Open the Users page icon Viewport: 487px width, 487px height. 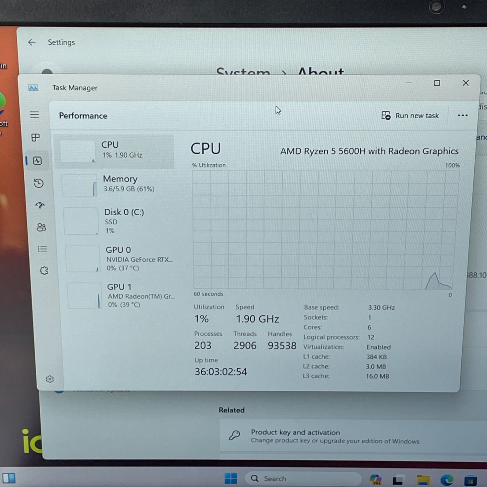coord(41,227)
